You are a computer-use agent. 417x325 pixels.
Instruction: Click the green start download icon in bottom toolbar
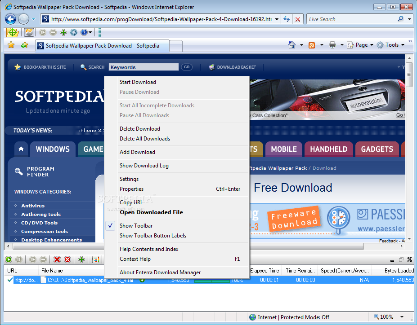tap(9, 259)
